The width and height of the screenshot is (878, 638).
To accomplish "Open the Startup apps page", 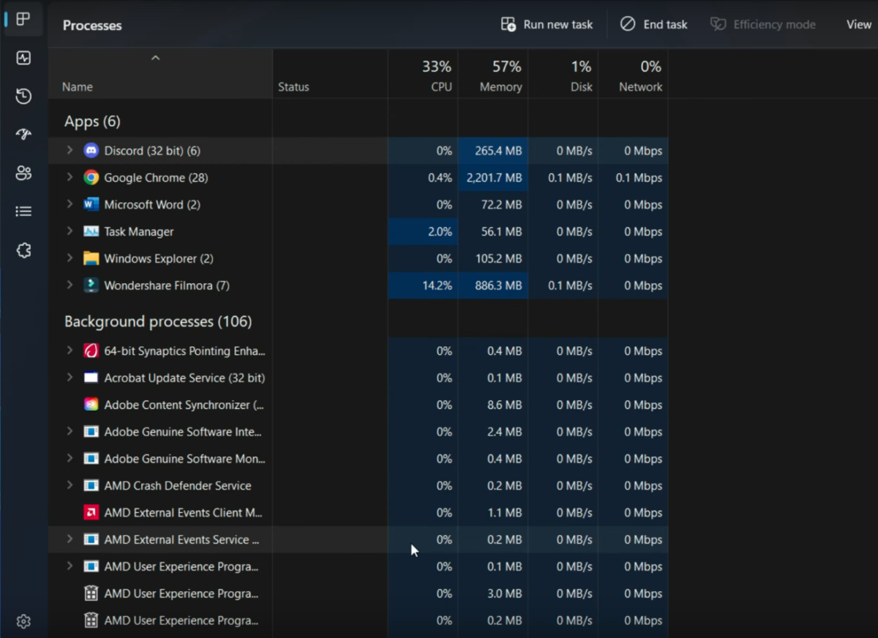I will click(x=23, y=135).
